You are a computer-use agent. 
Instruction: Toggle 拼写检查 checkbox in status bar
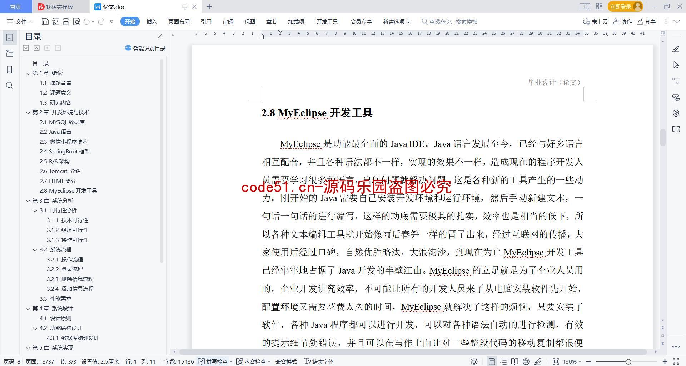213,361
